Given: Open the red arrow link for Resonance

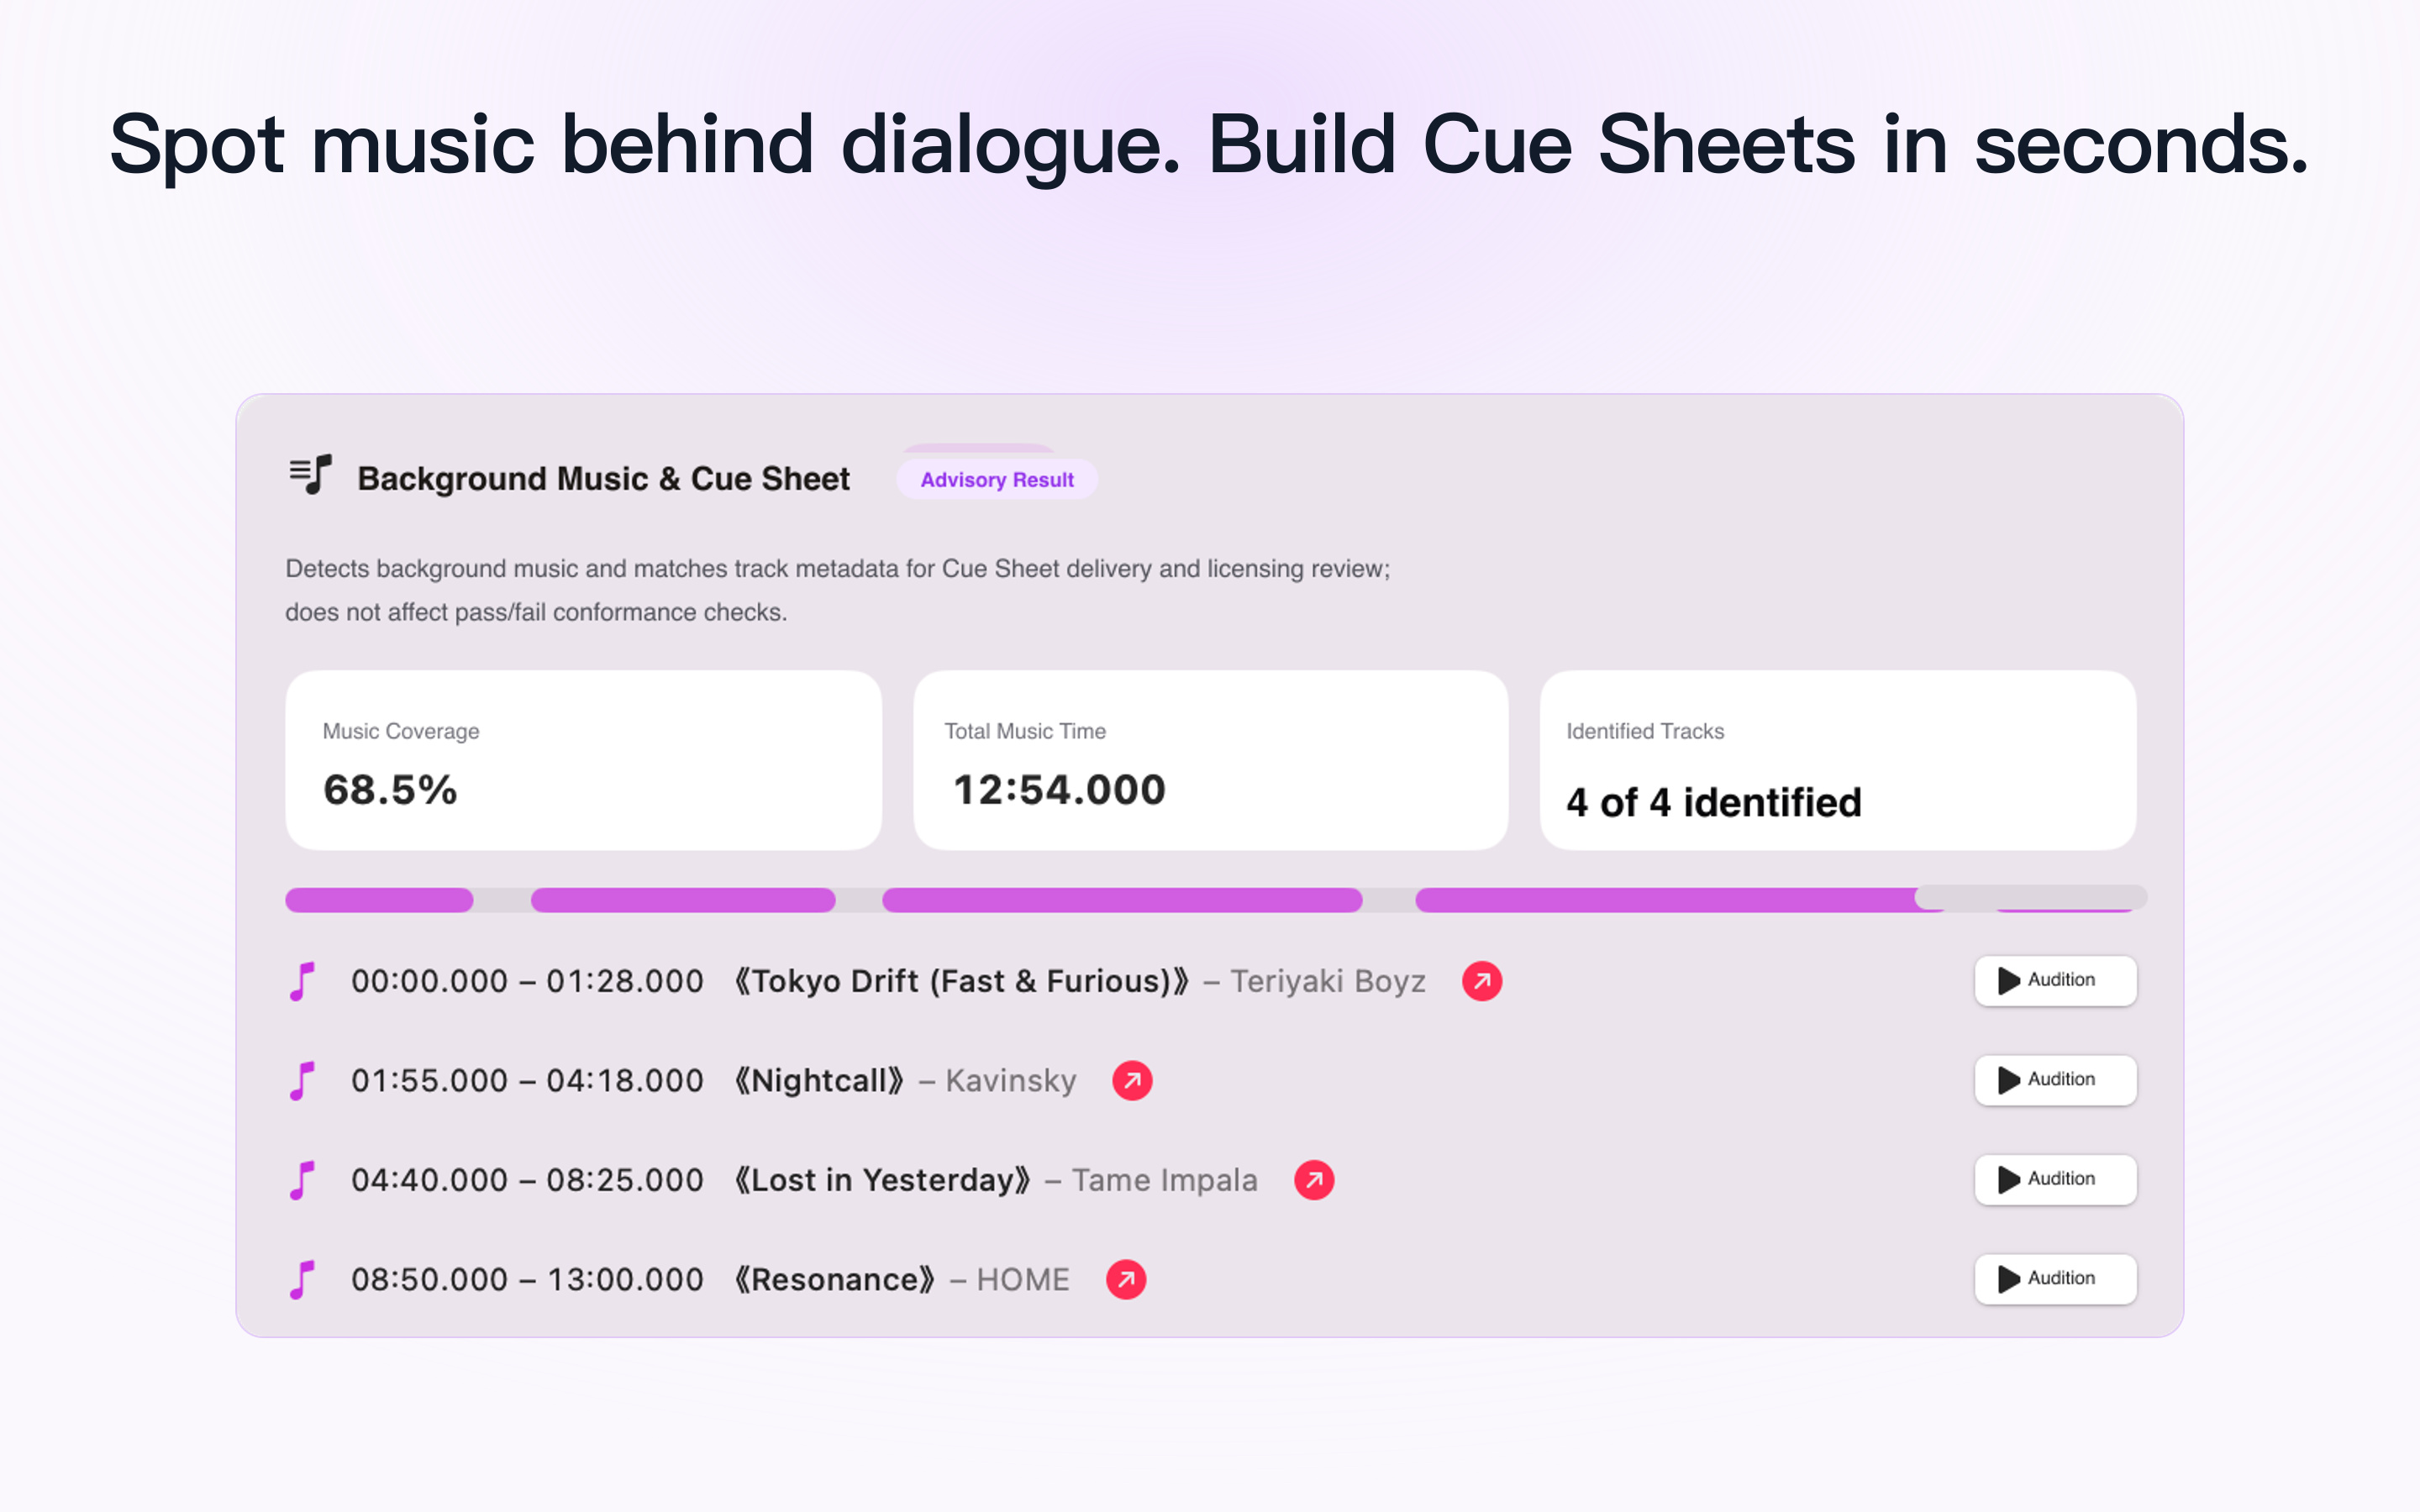Looking at the screenshot, I should click(x=1126, y=1279).
